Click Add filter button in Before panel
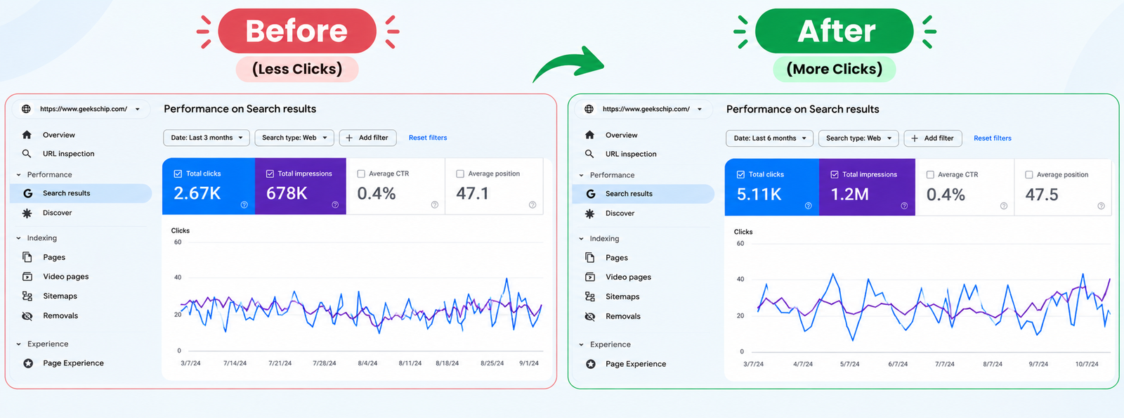The height and width of the screenshot is (418, 1124). pos(368,138)
